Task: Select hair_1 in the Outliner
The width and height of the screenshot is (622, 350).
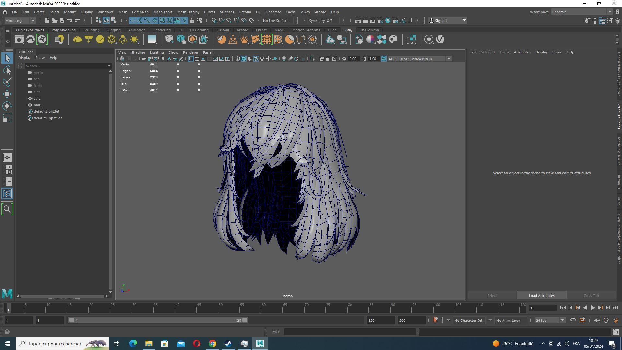Action: tap(39, 105)
